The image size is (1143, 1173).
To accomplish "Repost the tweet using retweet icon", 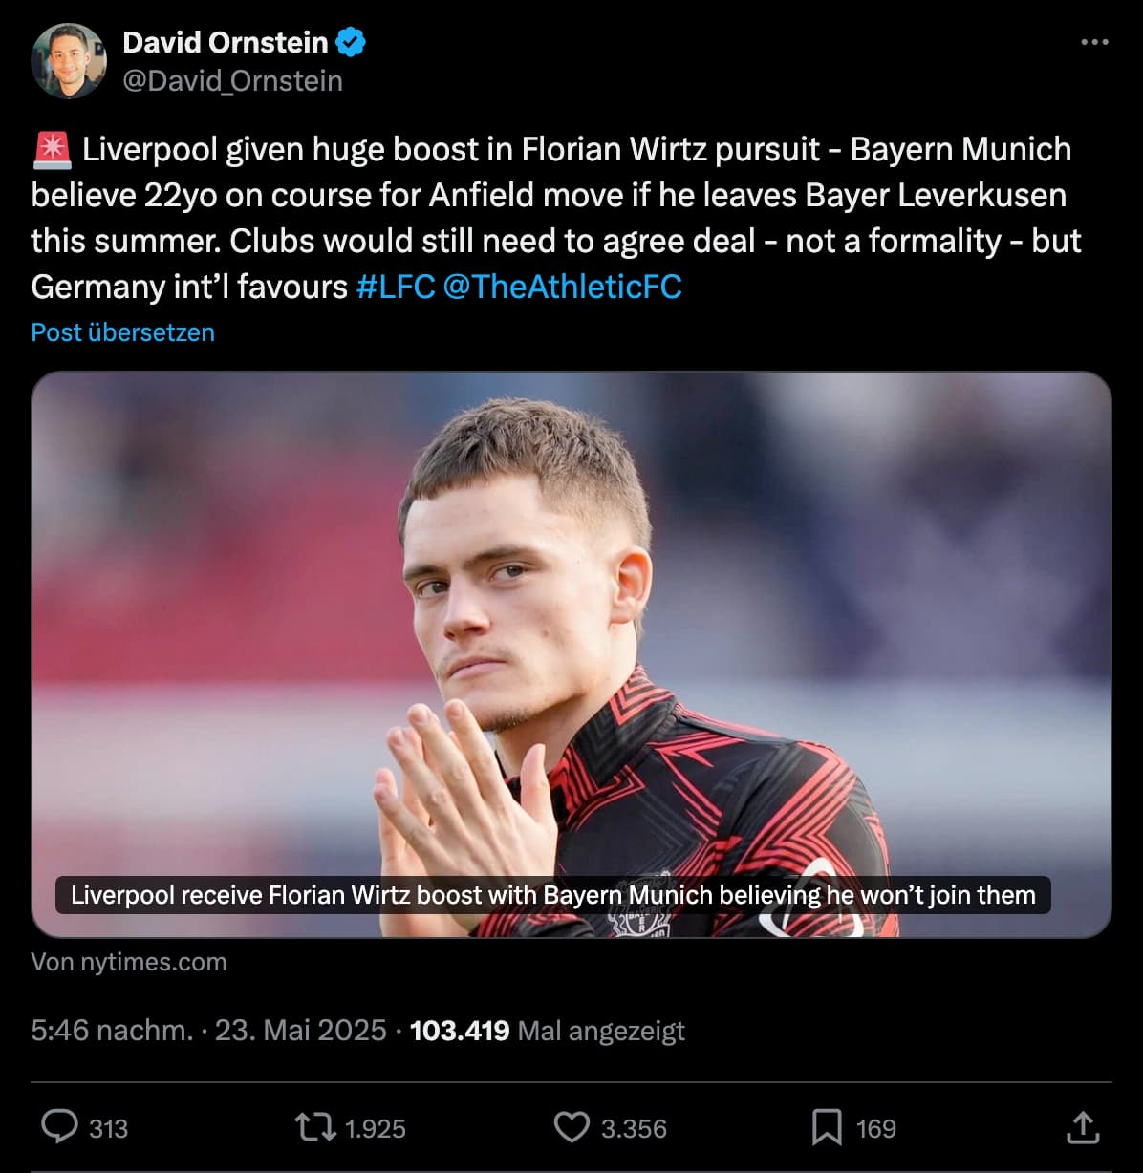I will pos(315,1127).
